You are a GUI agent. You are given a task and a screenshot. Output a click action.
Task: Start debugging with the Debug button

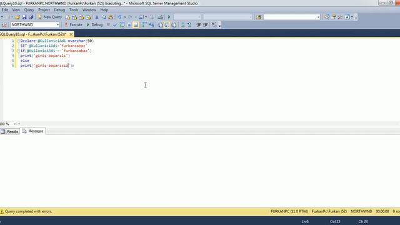pos(94,25)
